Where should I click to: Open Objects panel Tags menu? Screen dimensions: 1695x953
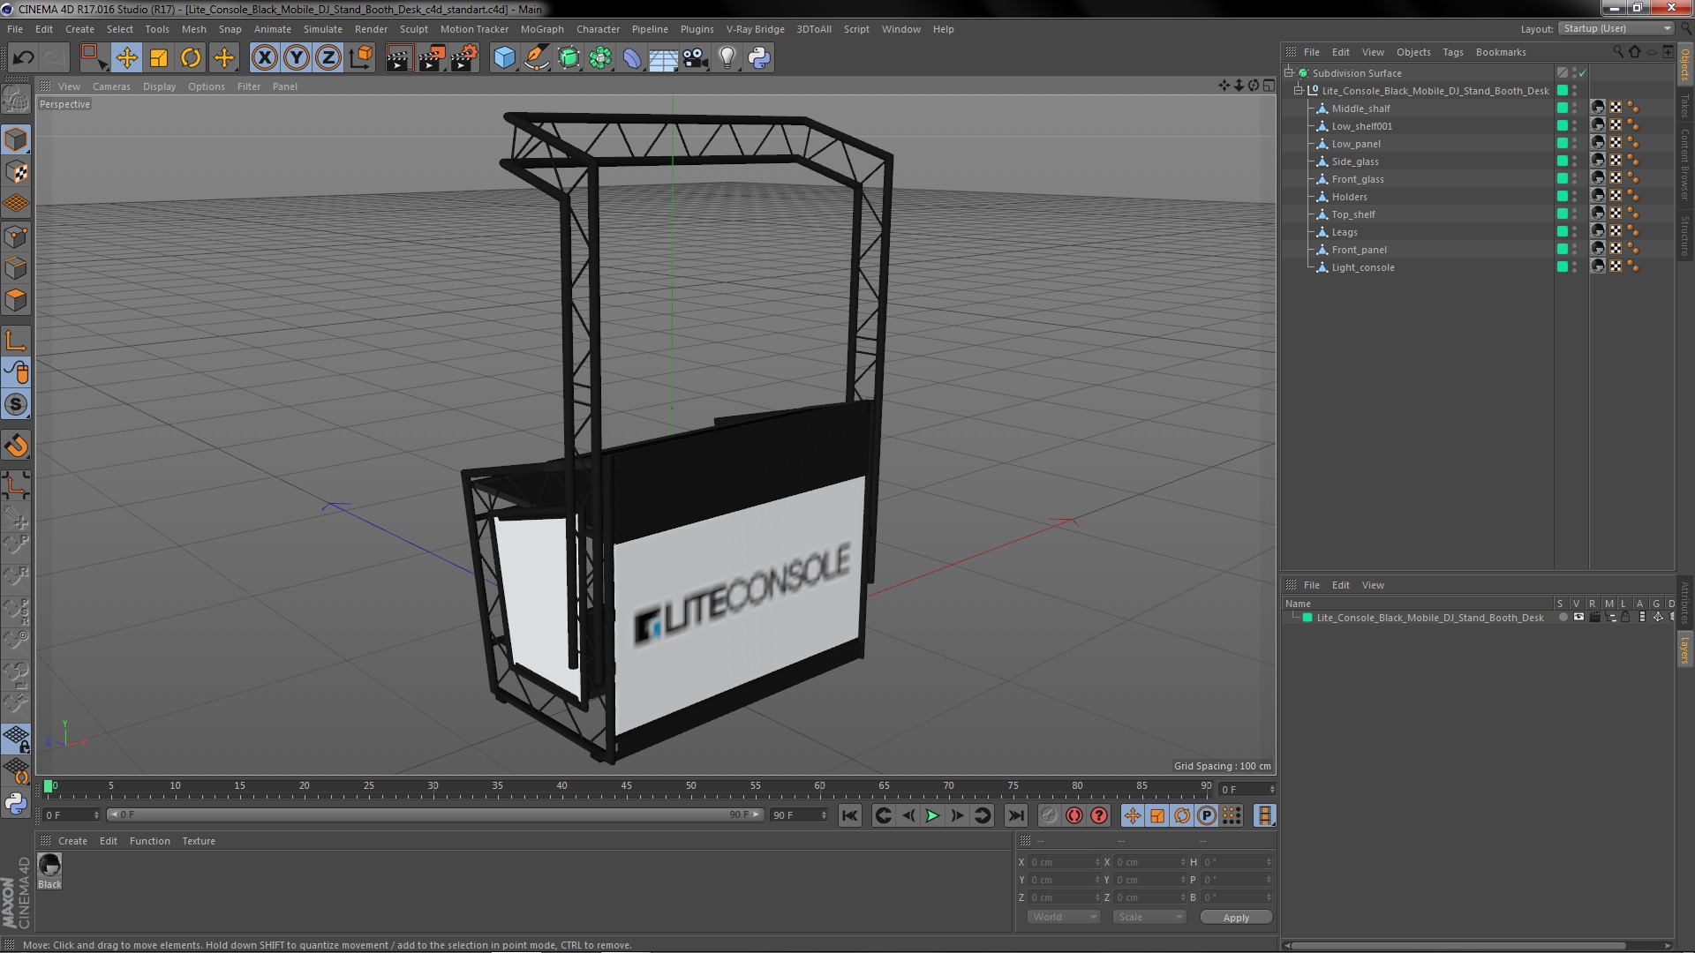pos(1452,52)
